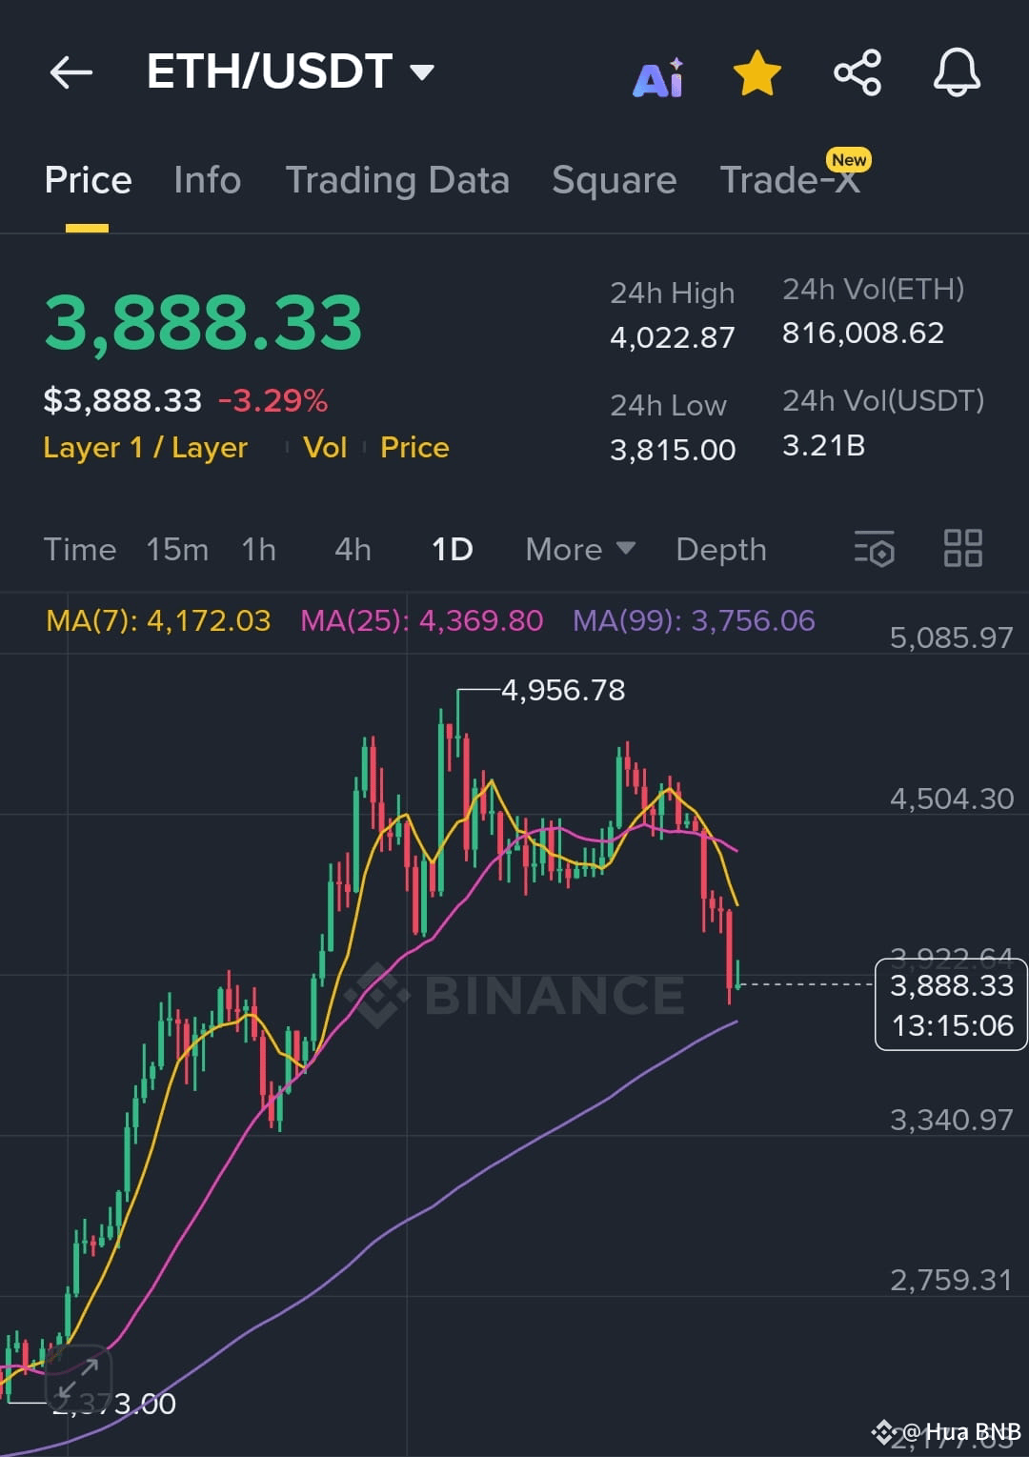Open the Time interval selector
The image size is (1029, 1457).
80,549
